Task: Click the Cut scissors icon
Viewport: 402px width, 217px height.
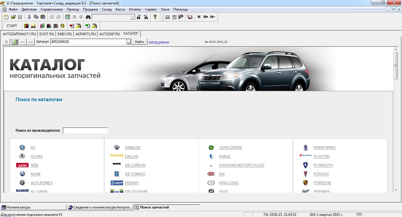Action: [x=29, y=17]
